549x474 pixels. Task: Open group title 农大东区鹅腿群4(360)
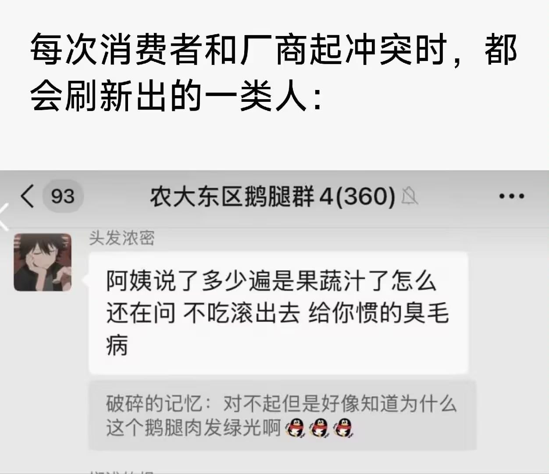pos(272,196)
